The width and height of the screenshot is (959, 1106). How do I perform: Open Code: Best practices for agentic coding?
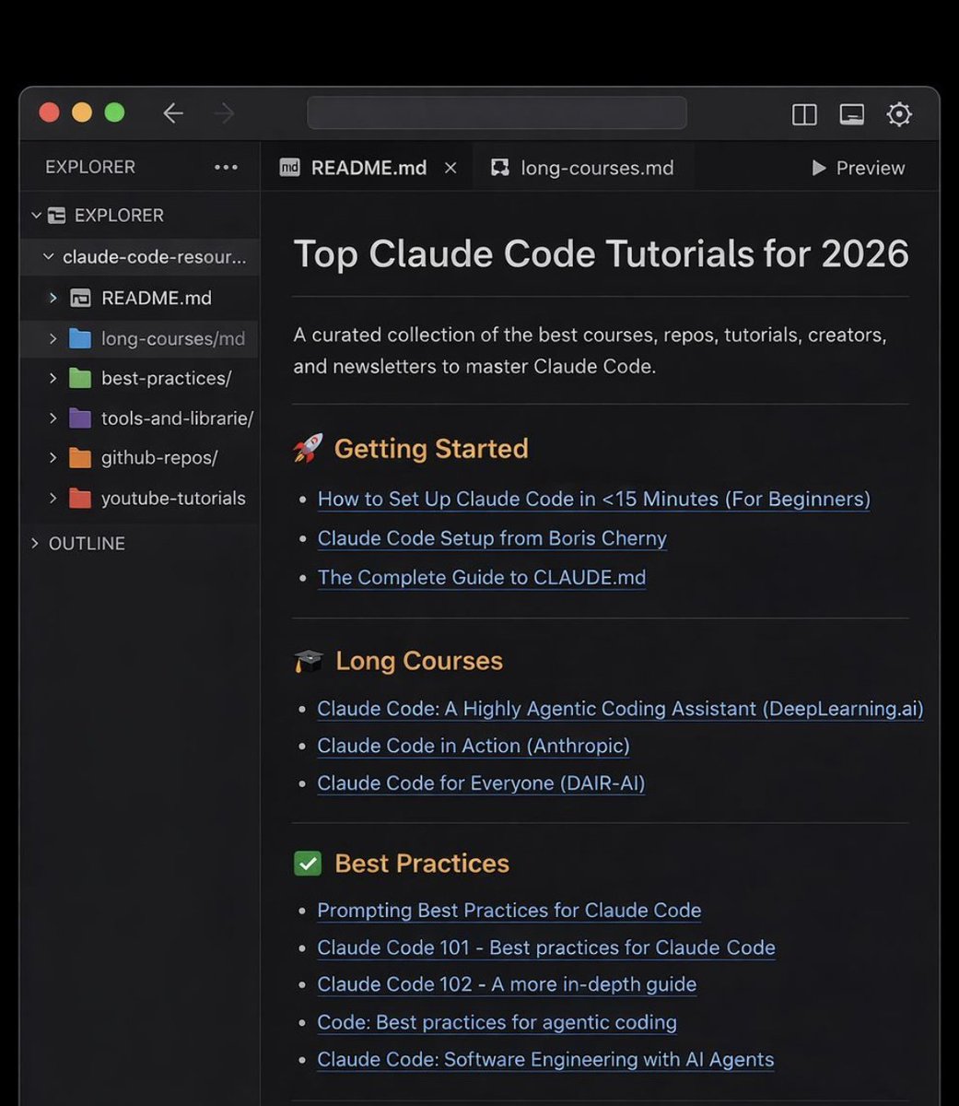tap(497, 1022)
